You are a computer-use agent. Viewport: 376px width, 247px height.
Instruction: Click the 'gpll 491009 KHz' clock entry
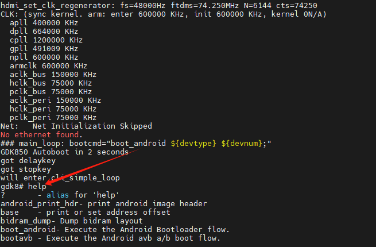[x=44, y=48]
